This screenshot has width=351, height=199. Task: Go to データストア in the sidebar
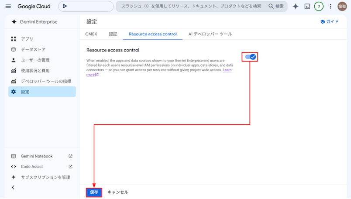point(42,49)
